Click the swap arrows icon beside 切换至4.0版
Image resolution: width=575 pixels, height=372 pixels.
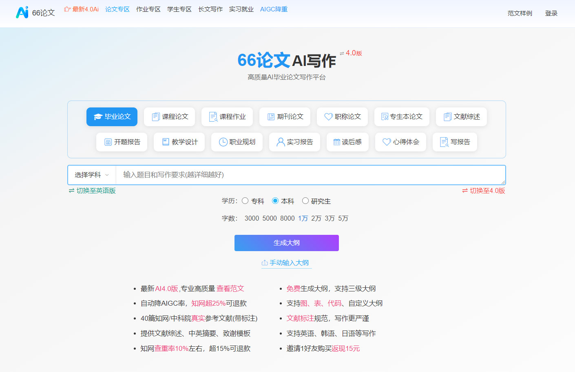(x=465, y=190)
